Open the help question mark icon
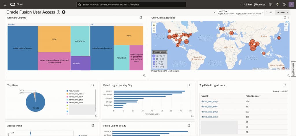 [x=284, y=5]
